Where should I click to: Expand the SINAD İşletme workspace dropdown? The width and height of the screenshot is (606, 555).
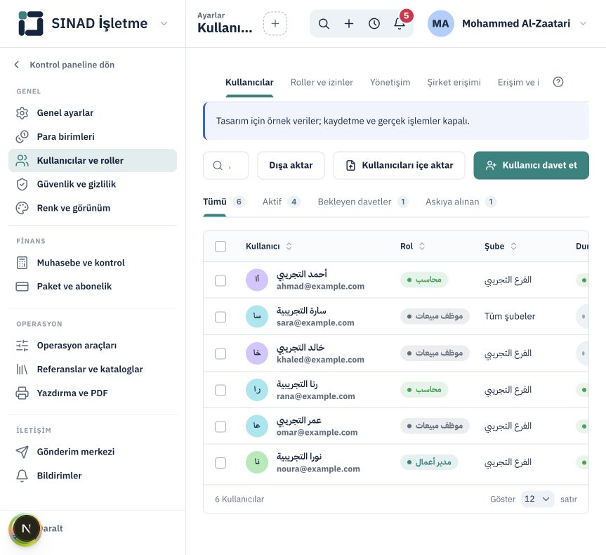[164, 24]
